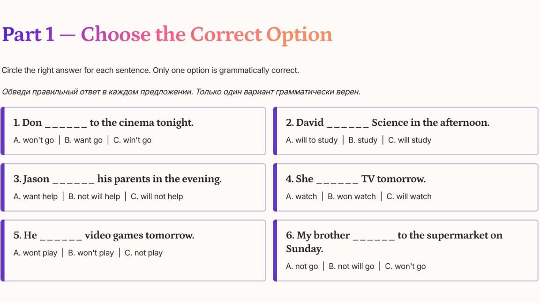
Task: Select A. will to study for David
Action: [x=312, y=140]
